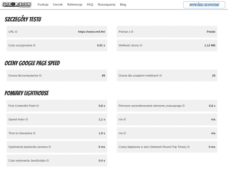This screenshot has height=174, width=228.
Task: Click the Oceny Google Page Speed heading
Action: 32,63
